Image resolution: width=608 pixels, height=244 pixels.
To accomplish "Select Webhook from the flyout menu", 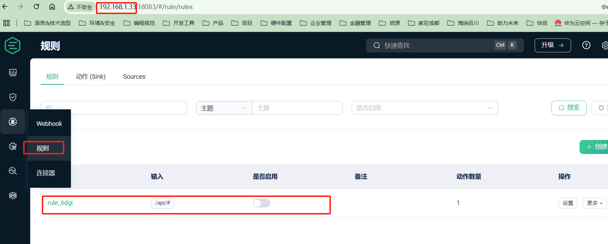I will (49, 124).
